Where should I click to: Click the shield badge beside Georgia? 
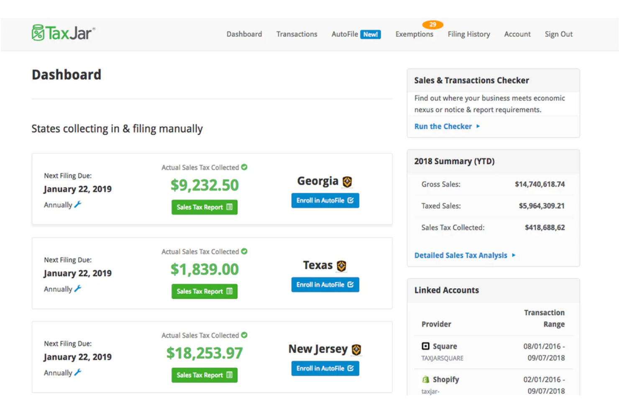347,181
